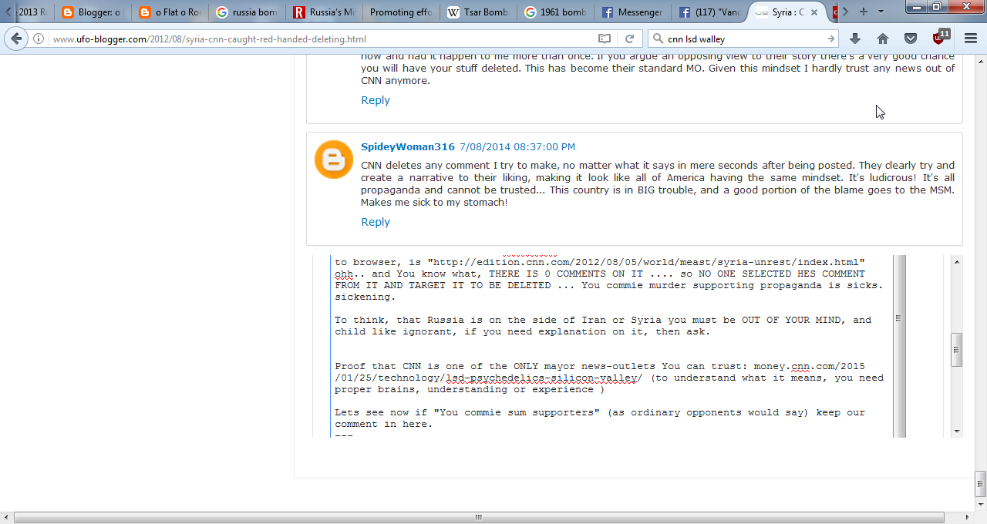Open a new tab with plus button
The width and height of the screenshot is (987, 524).
(x=864, y=12)
